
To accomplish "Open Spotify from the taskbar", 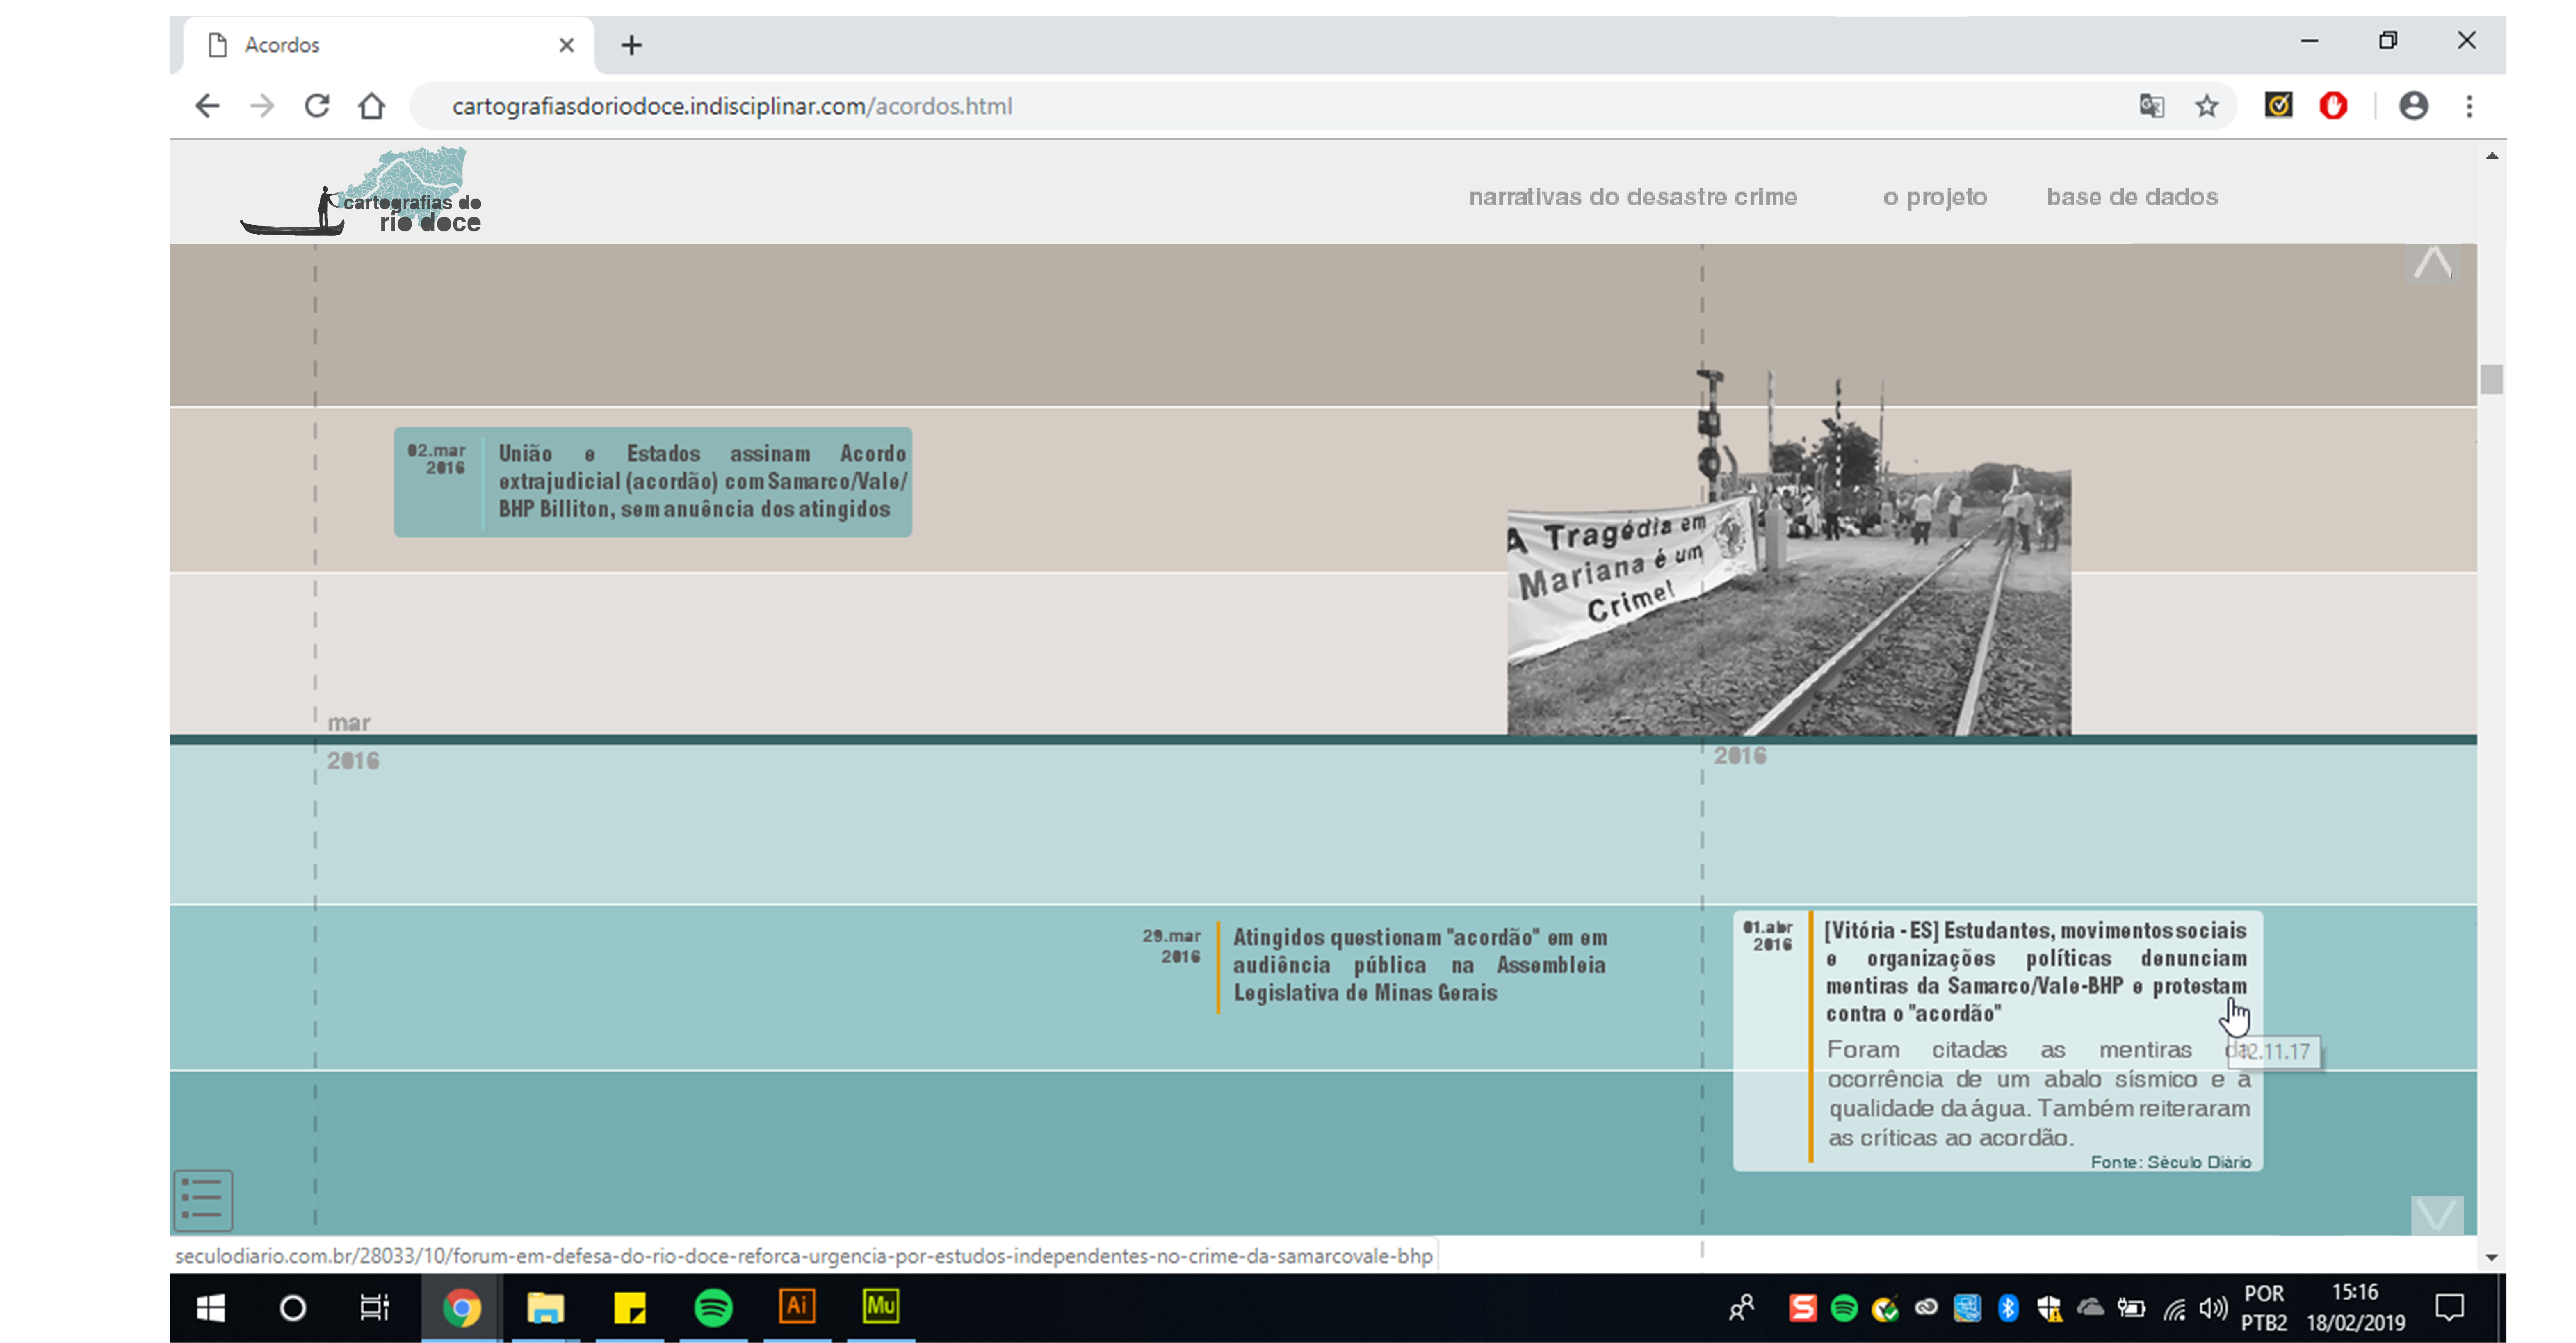I will coord(713,1307).
